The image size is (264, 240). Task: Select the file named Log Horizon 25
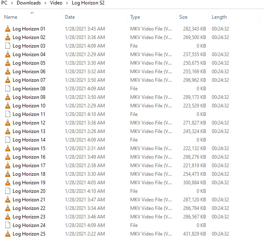pos(29,234)
